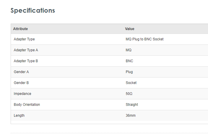Select the Straight orientation value
The image size is (208, 135).
coord(132,105)
